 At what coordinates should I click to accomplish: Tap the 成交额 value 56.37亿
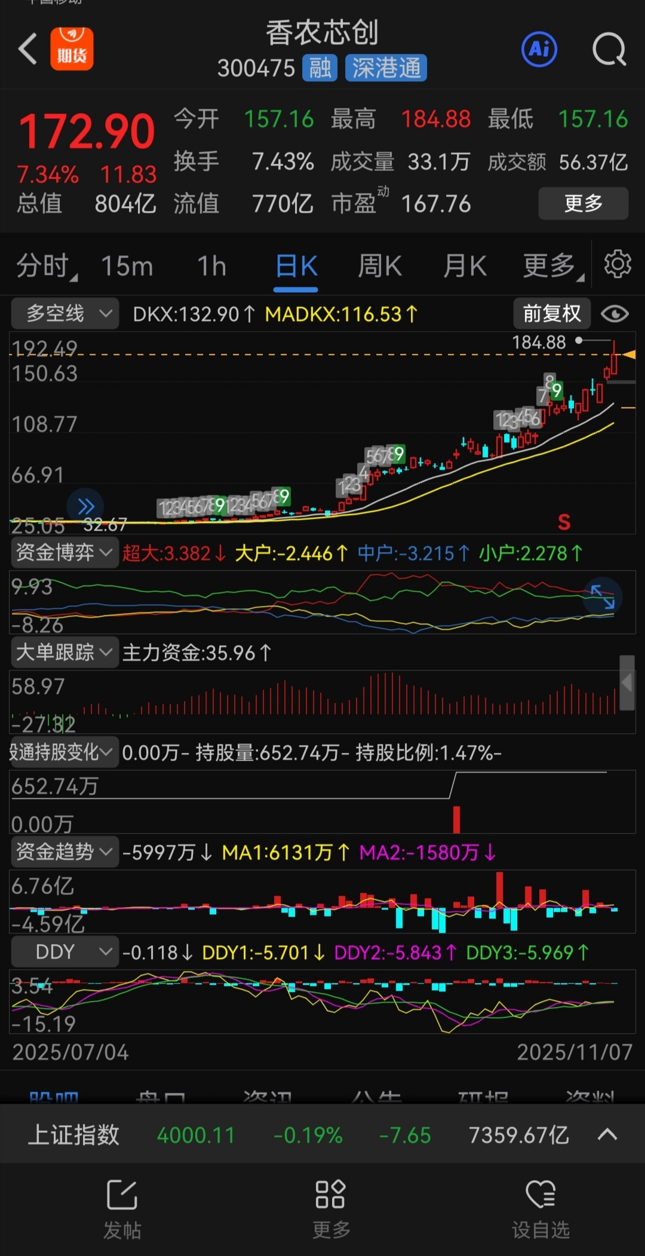click(593, 161)
